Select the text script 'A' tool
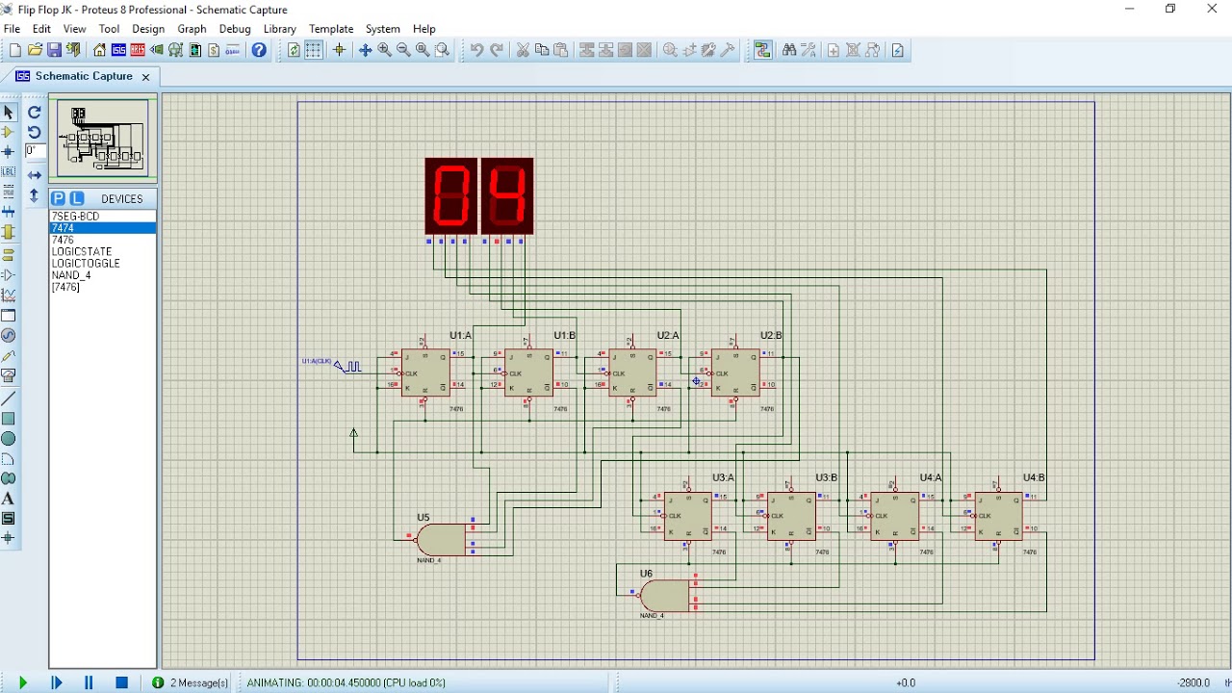 point(9,499)
